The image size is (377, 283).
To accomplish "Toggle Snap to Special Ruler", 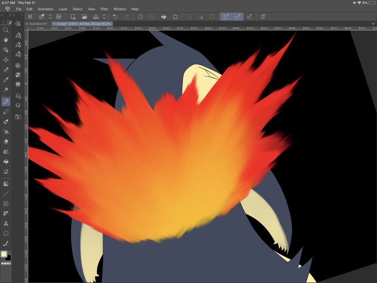I will (237, 17).
